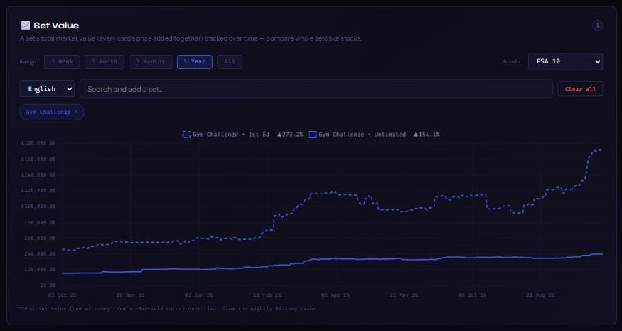Click the 18 Nov 25 axis label

pos(131,295)
